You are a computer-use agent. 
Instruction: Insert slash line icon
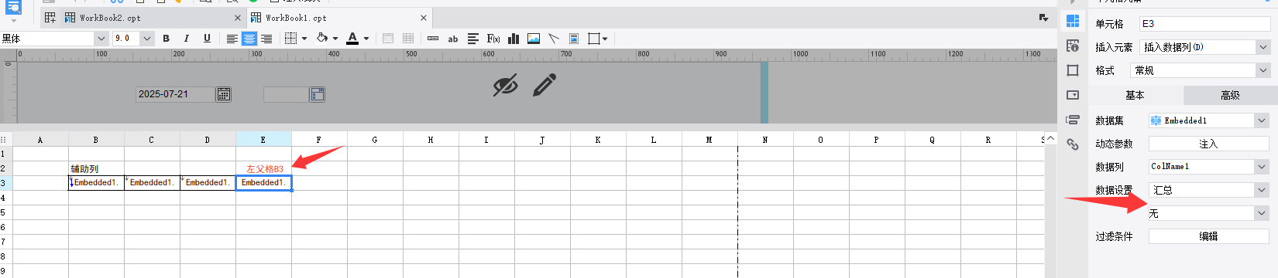pyautogui.click(x=554, y=39)
